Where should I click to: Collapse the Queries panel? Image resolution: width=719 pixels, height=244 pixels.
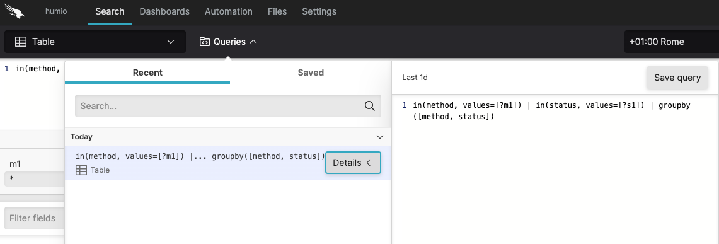(x=228, y=42)
